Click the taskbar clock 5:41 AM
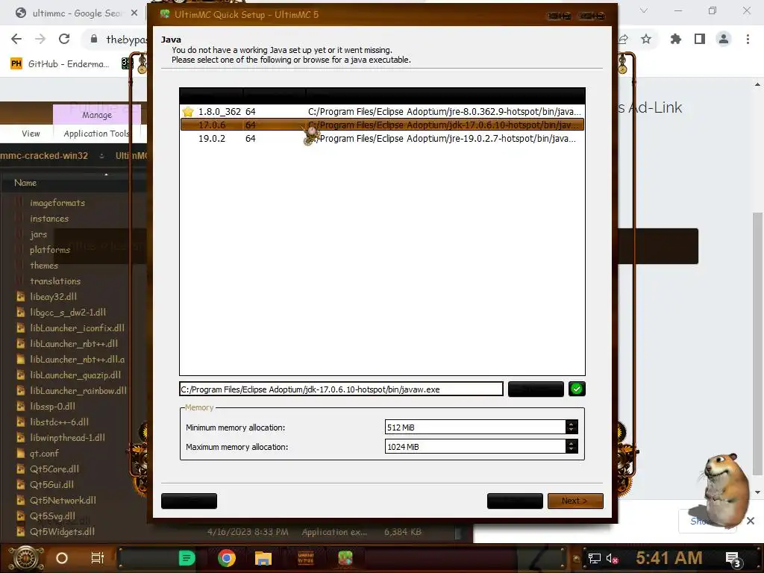 click(669, 558)
